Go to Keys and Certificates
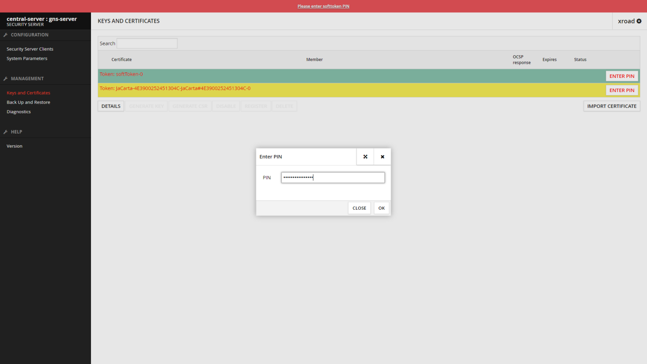 pyautogui.click(x=28, y=93)
